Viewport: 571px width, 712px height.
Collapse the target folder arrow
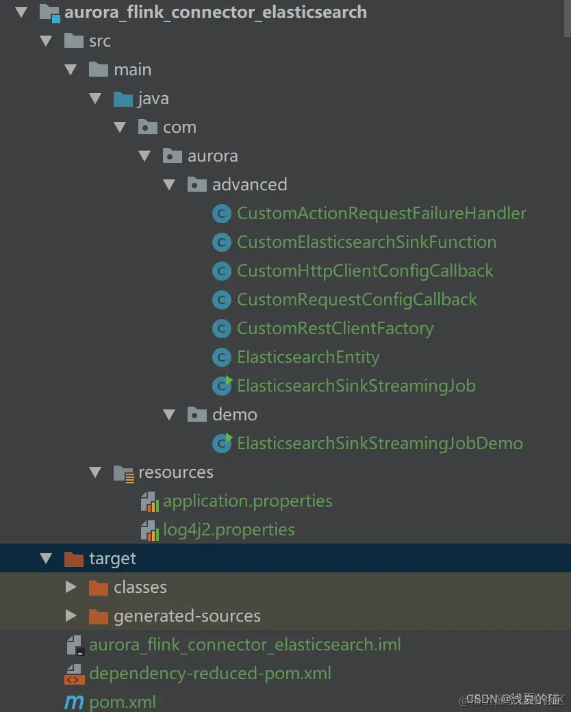(46, 559)
